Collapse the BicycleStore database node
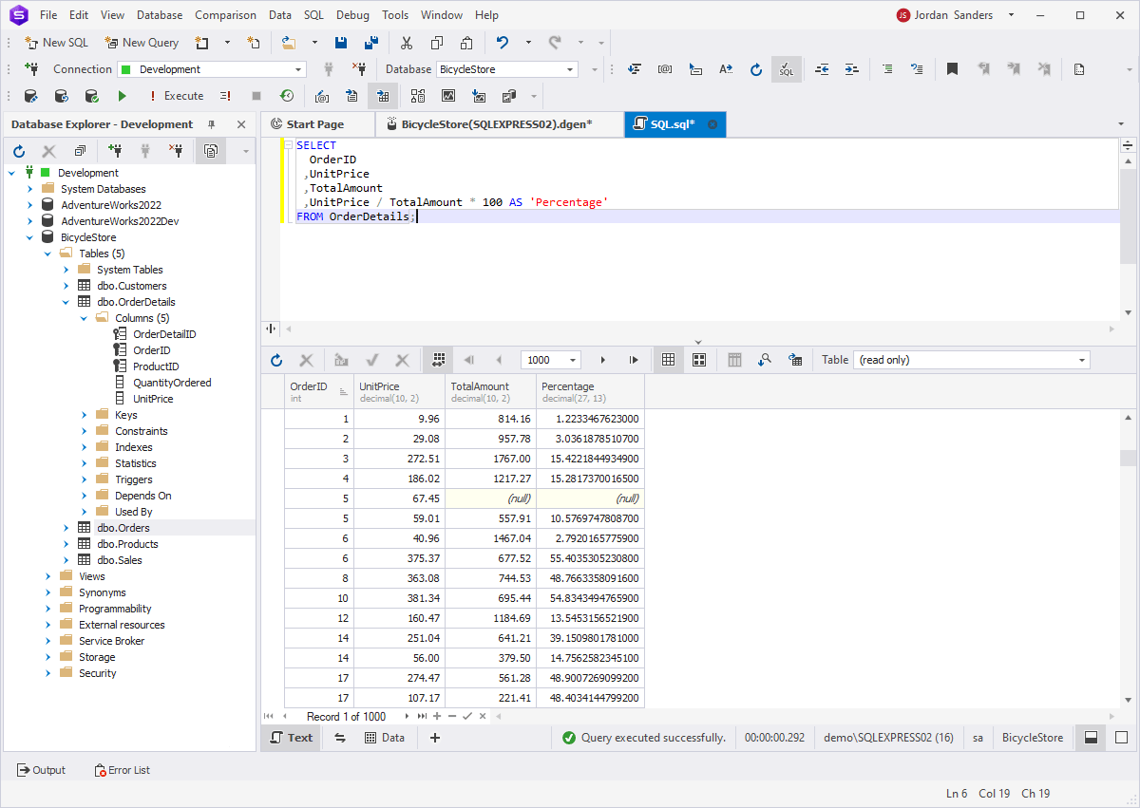This screenshot has height=808, width=1140. pyautogui.click(x=30, y=237)
